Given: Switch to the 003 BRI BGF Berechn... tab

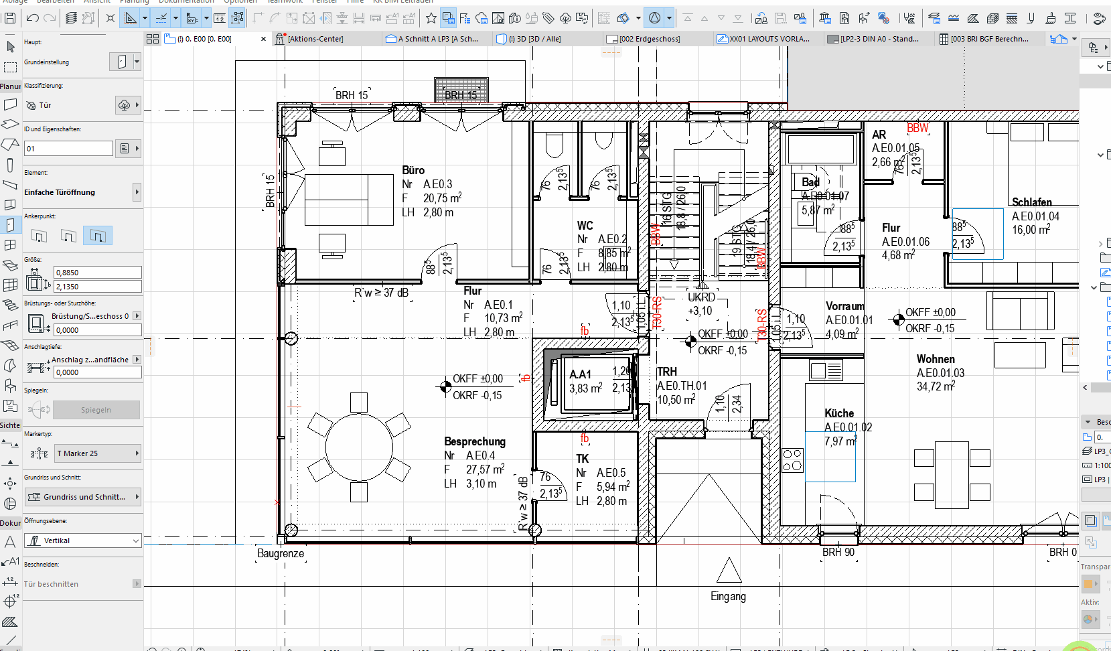Looking at the screenshot, I should [x=989, y=39].
